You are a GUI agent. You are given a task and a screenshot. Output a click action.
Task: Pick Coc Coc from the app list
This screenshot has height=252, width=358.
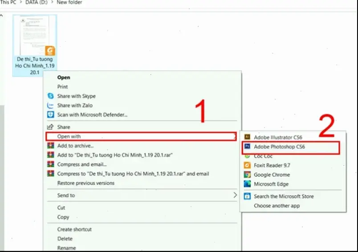coord(263,156)
